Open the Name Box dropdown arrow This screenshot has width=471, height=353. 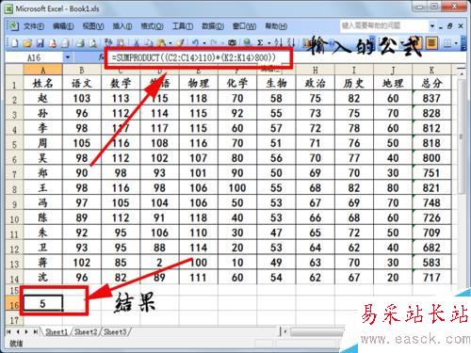point(68,57)
